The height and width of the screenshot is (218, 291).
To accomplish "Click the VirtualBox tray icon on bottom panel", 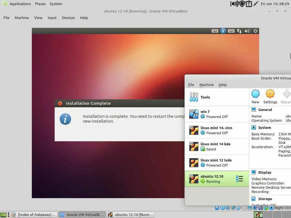I will (258, 215).
